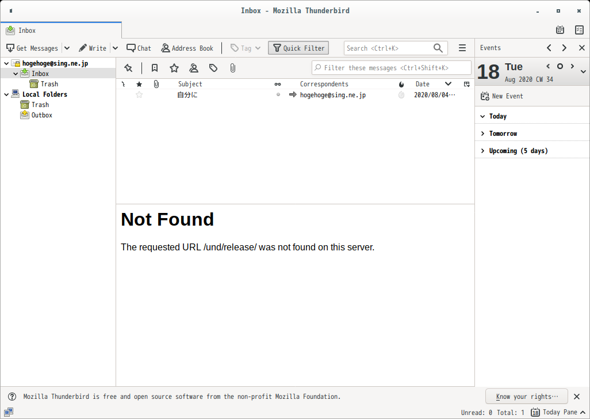Close the Events today pane
590x419 pixels.
[582, 48]
